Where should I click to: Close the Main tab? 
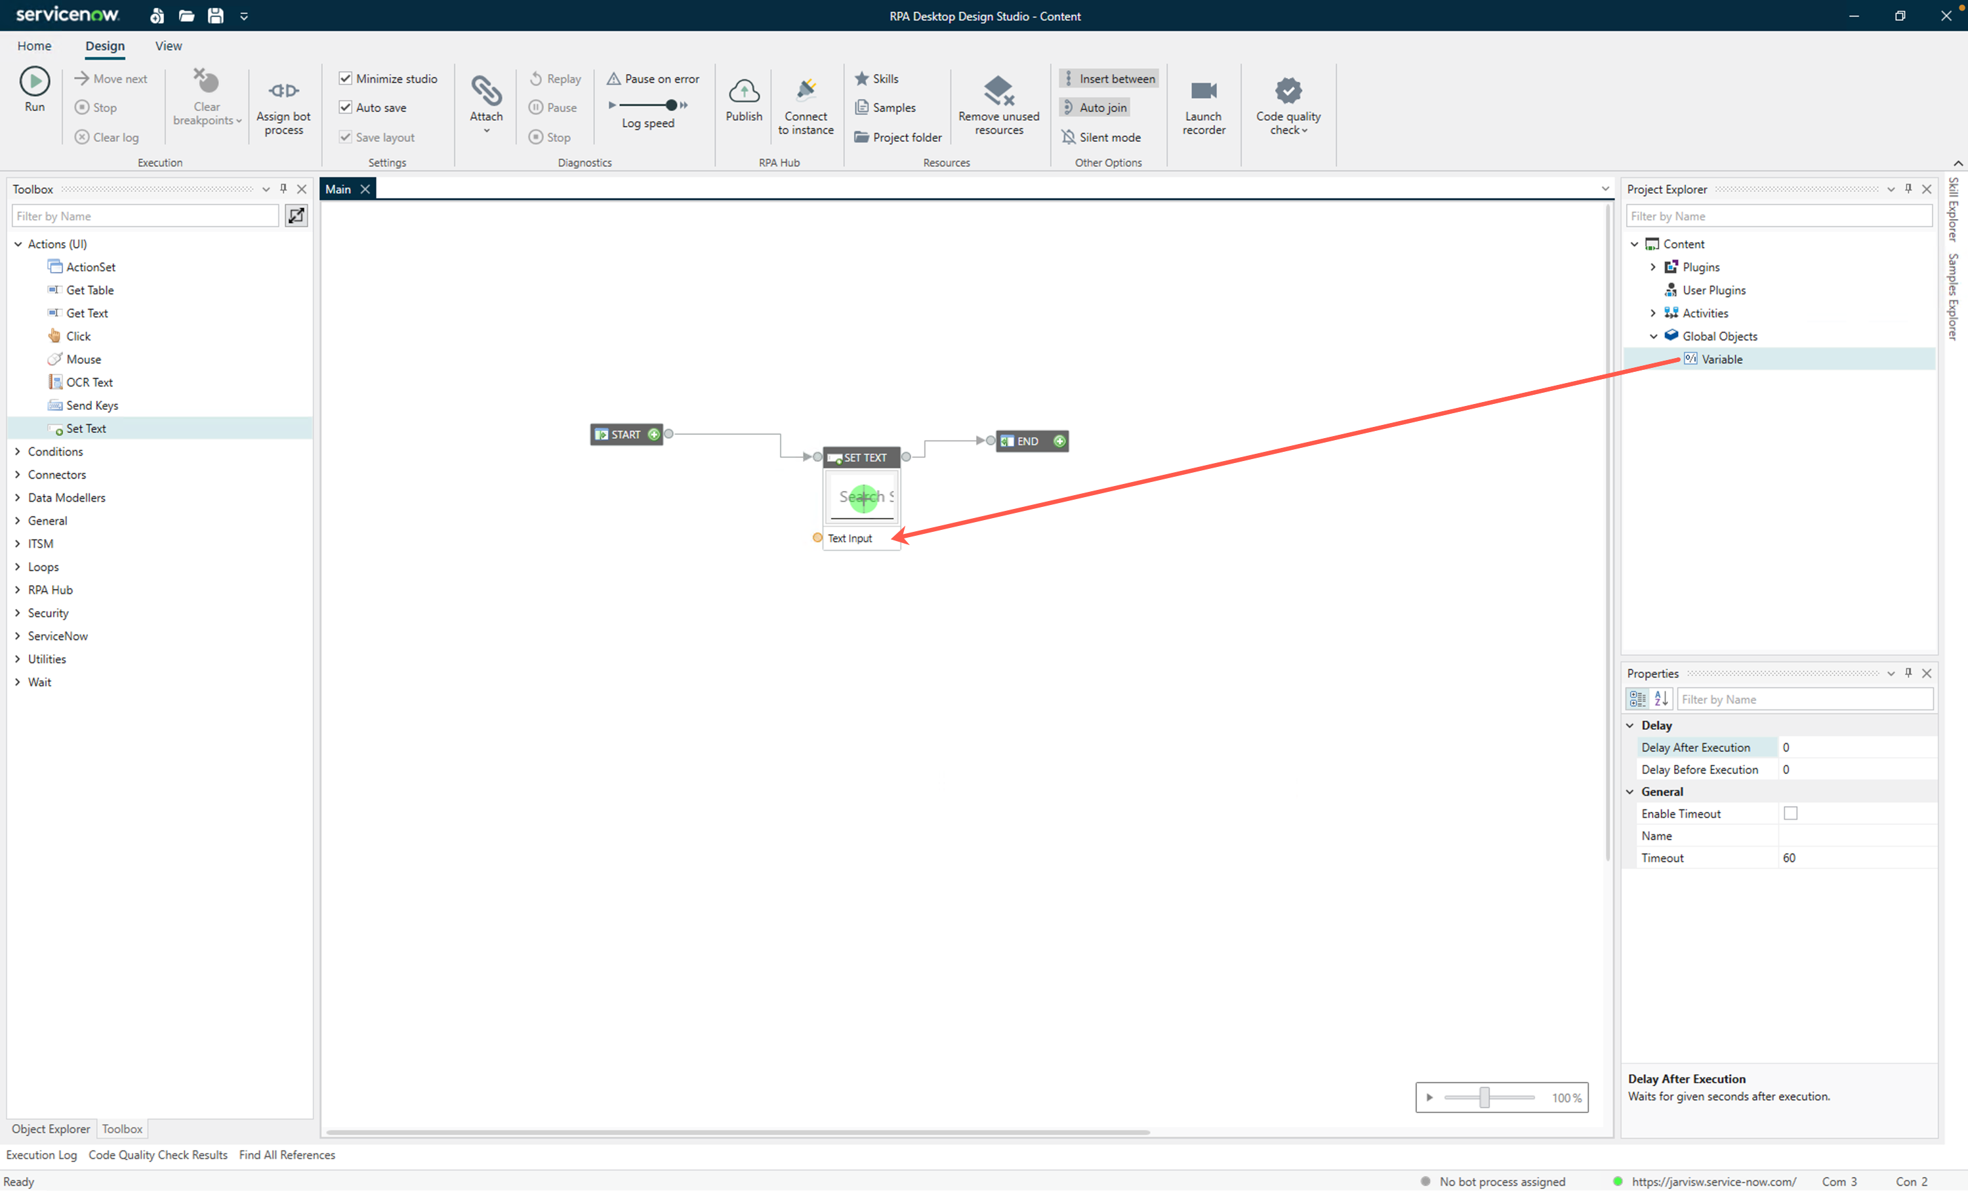[365, 189]
